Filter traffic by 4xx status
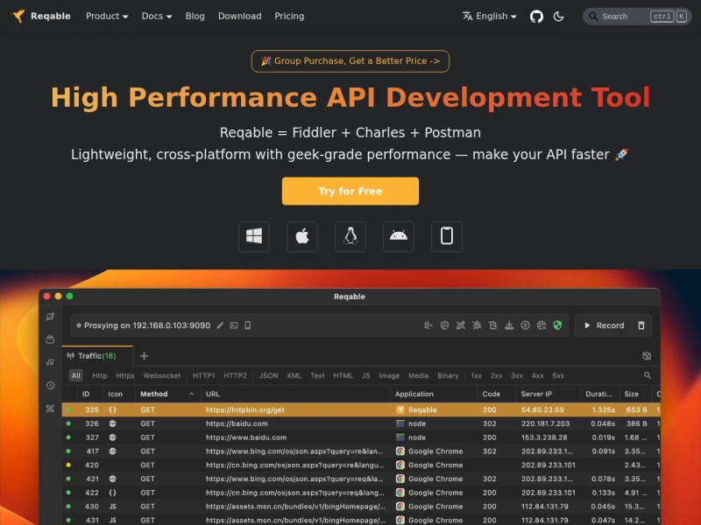701x525 pixels. point(537,375)
